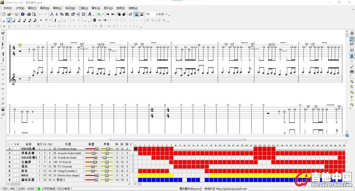Adjust volume slider of SOLO吉他 track 1

[x=92, y=149]
